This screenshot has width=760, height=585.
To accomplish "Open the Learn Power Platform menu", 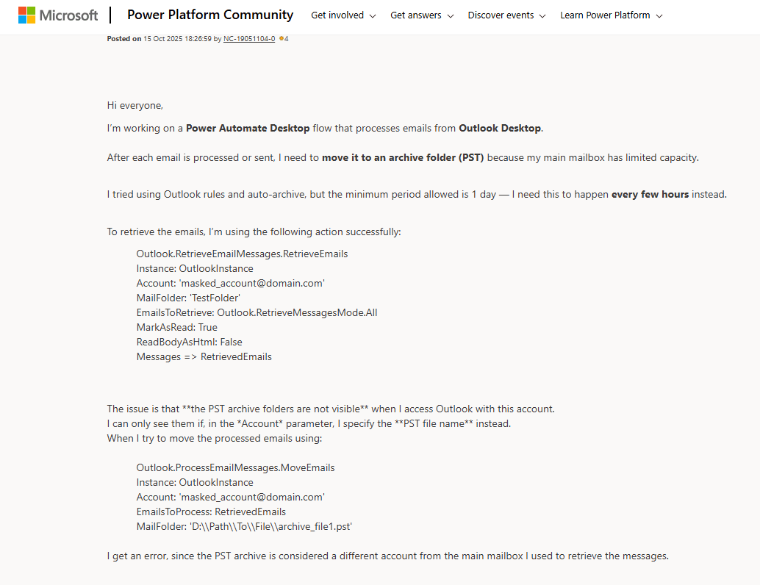I will [605, 15].
